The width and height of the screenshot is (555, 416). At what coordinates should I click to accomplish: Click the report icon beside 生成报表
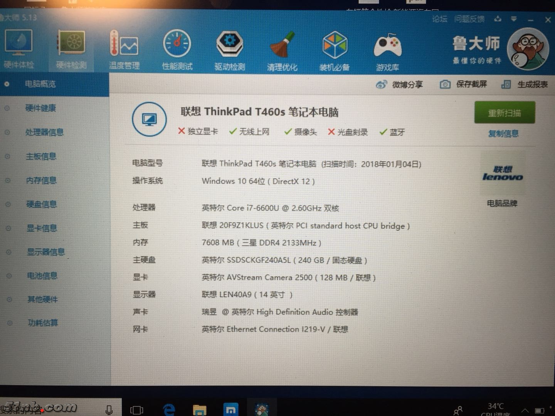pos(506,84)
